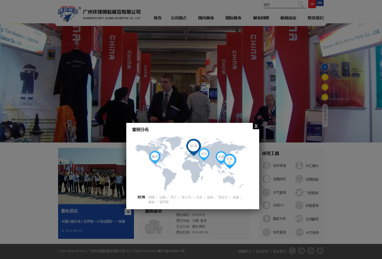Click the Weibo icon in footer
Screen dimensions: 382x259
(292, 251)
